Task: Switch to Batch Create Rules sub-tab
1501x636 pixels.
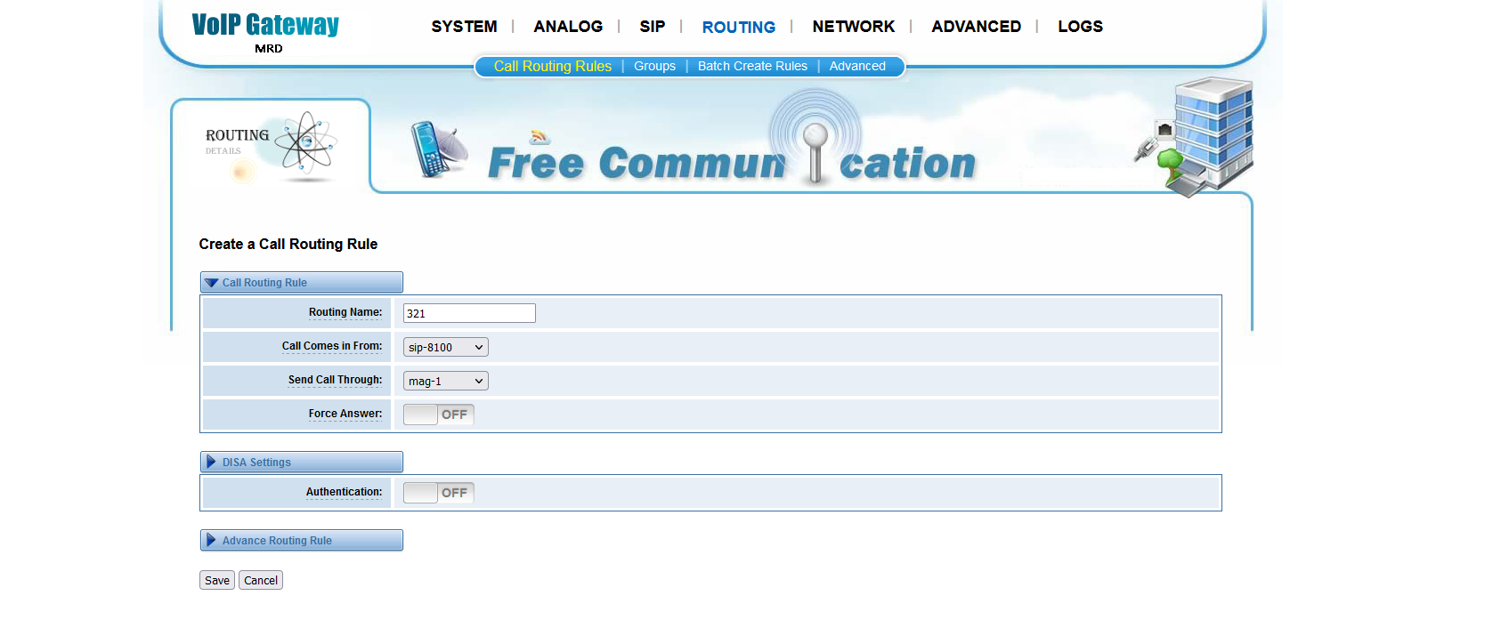Action: click(752, 66)
